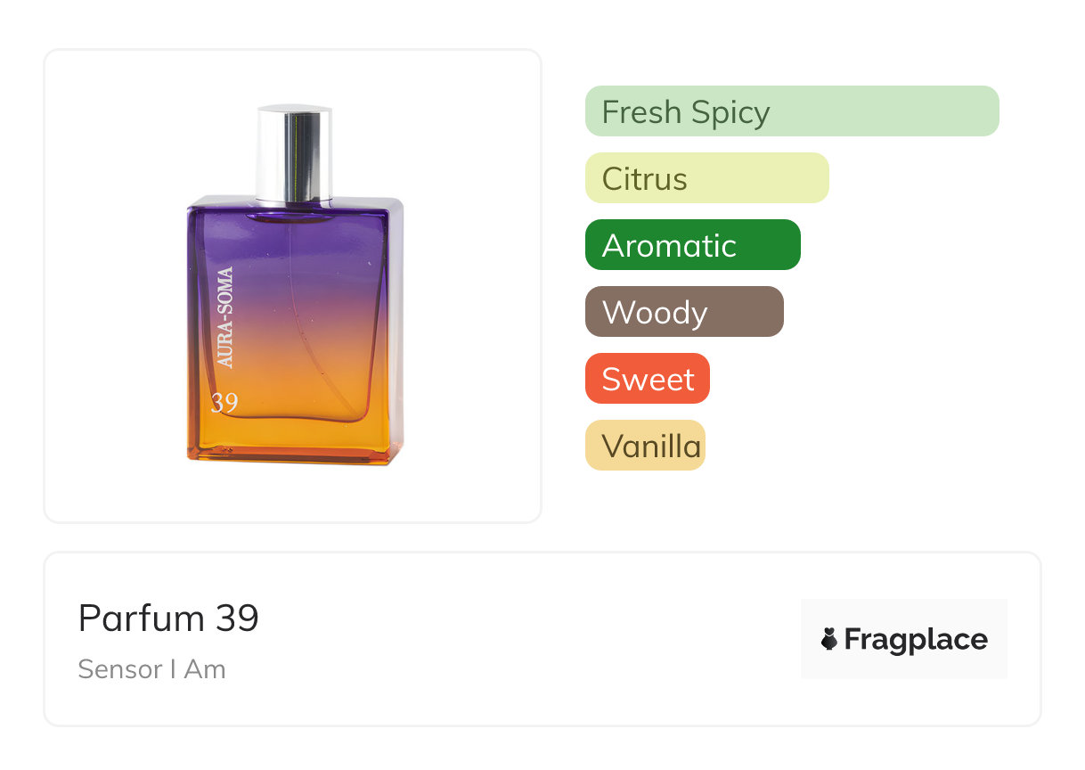Click the AURA-SOMA label on the bottle
Image resolution: width=1085 pixels, height=770 pixels.
pyautogui.click(x=225, y=317)
